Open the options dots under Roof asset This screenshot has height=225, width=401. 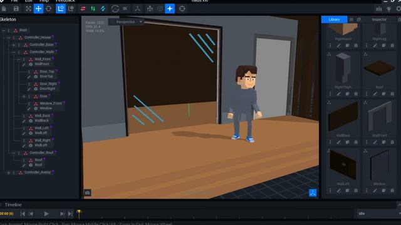pos(367,94)
